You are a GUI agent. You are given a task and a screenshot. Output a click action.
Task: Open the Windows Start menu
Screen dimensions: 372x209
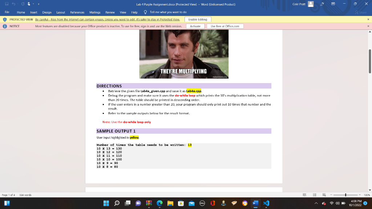106,203
